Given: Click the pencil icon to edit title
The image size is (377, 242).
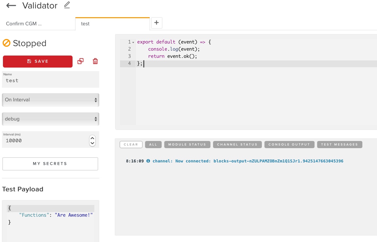Looking at the screenshot, I should [67, 5].
